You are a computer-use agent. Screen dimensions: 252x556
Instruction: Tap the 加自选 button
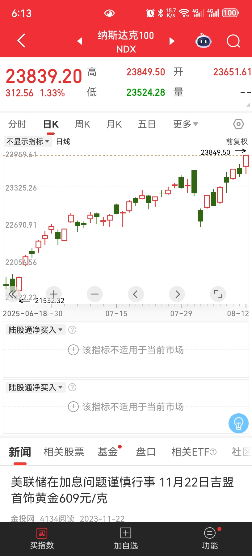[126, 539]
